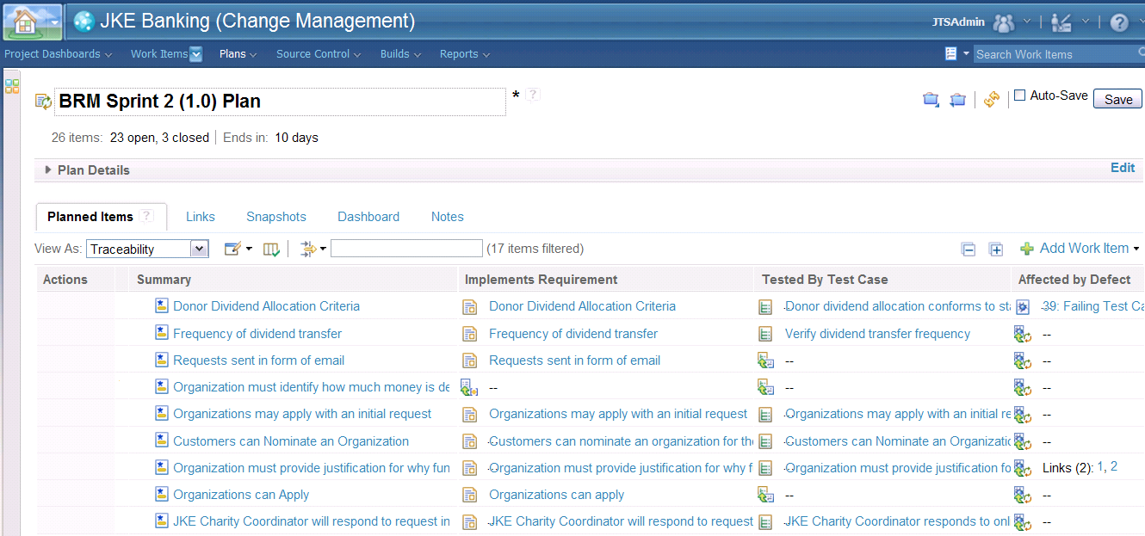Click the magnifier in Search Work Items
1145x536 pixels.
click(1141, 53)
